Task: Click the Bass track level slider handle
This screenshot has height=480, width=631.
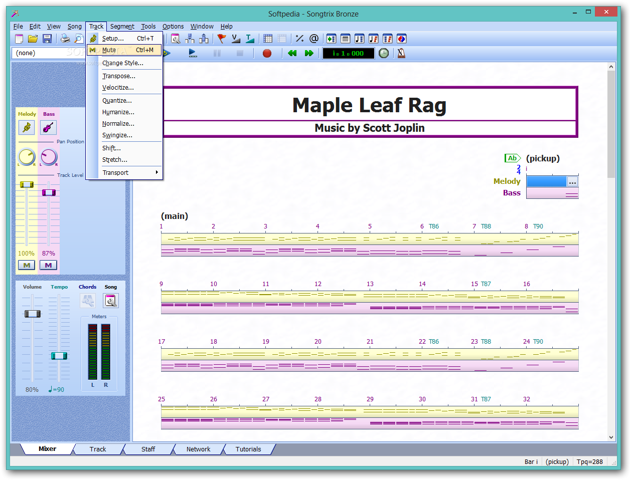Action: [x=49, y=192]
